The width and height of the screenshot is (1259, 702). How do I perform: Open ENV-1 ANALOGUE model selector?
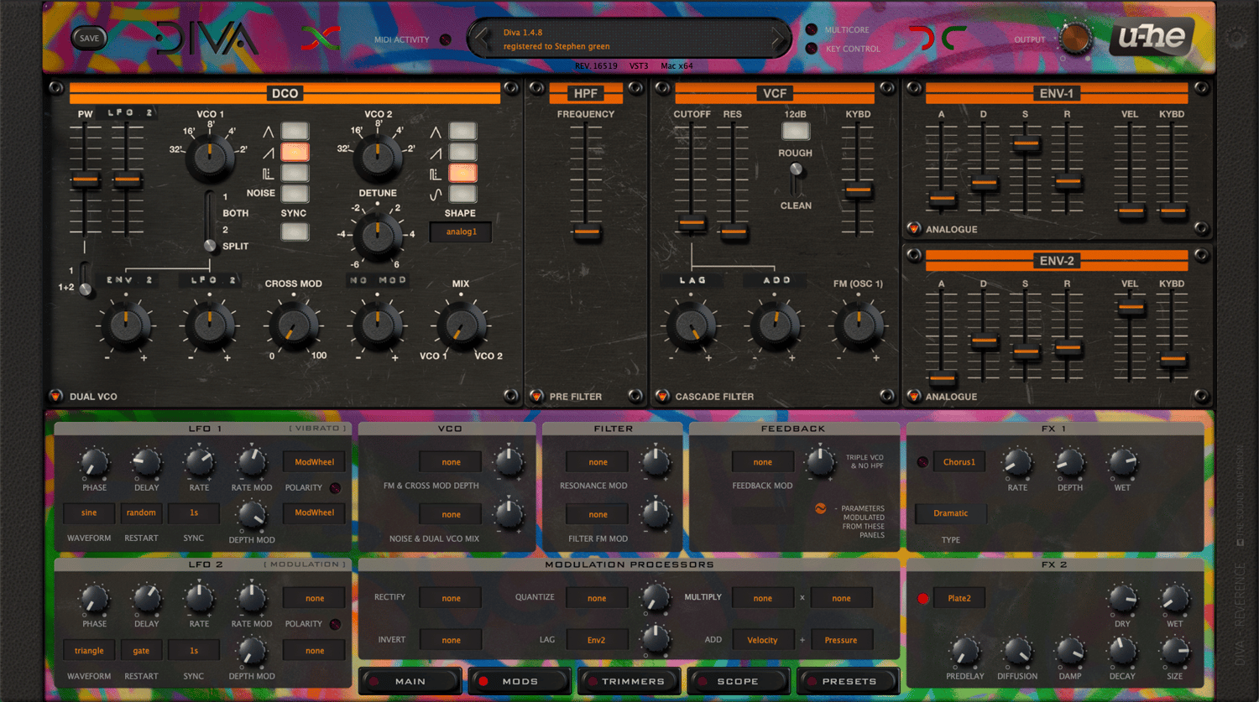pos(914,228)
